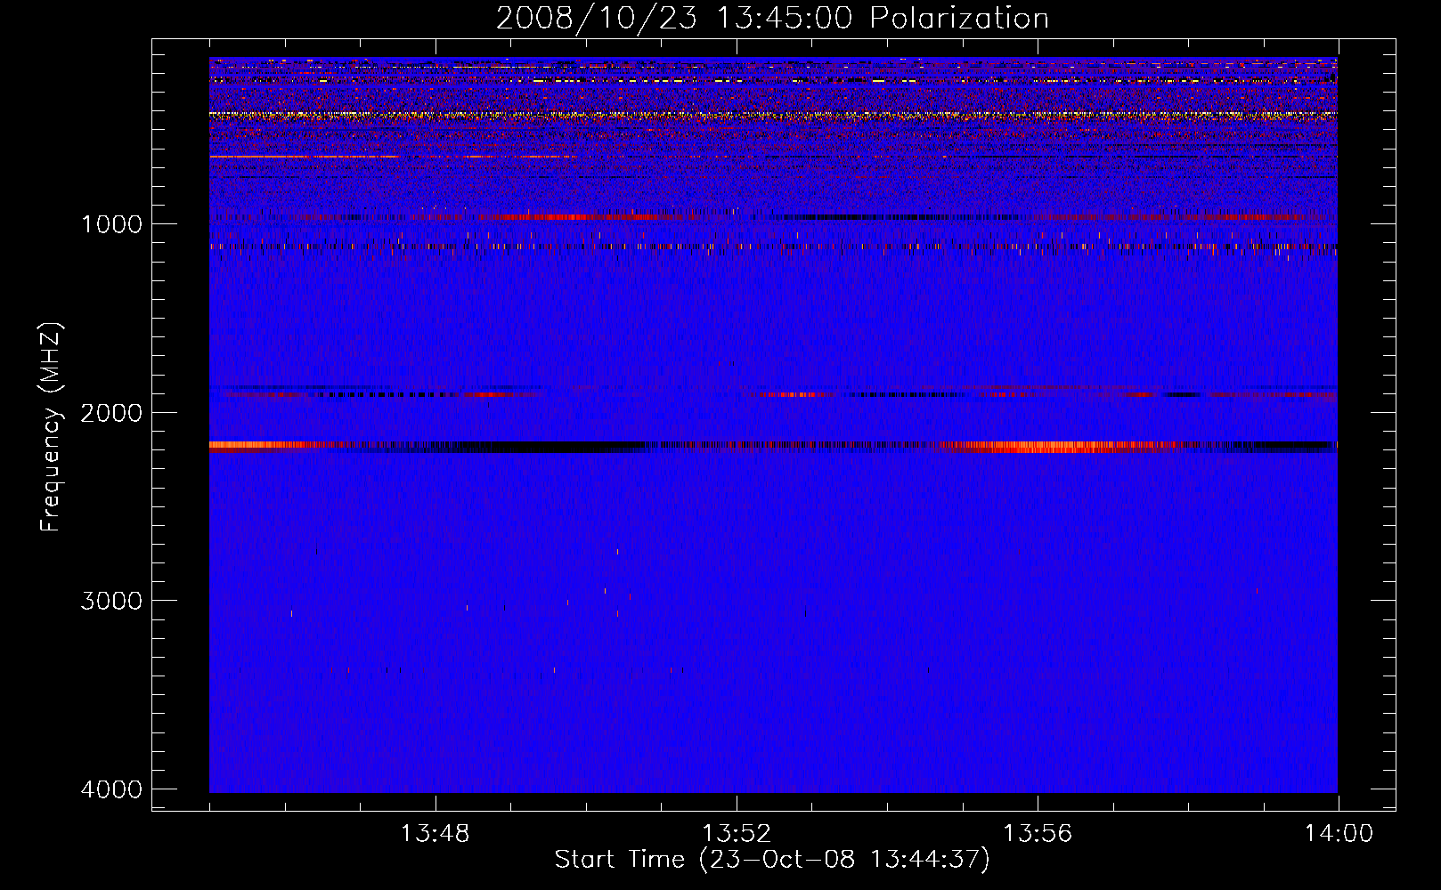Screen dimensions: 1441x890
Task: Click the 13:48 time tick label
Action: [x=436, y=834]
